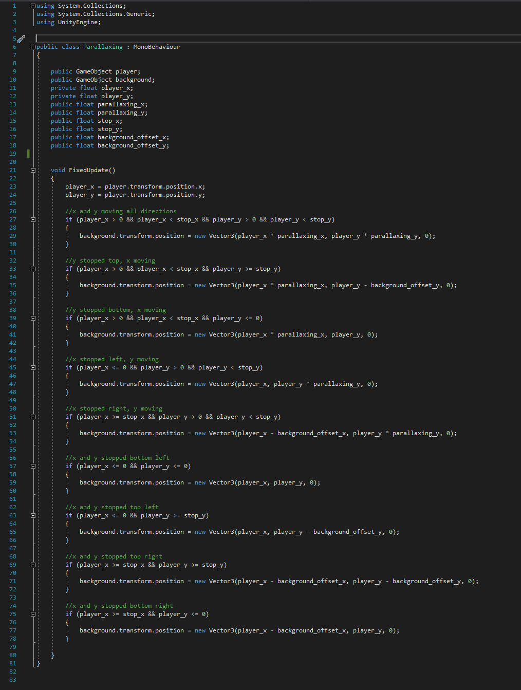The image size is (521, 690).
Task: Fold the 'y stopped bottom' if block
Action: click(33, 318)
